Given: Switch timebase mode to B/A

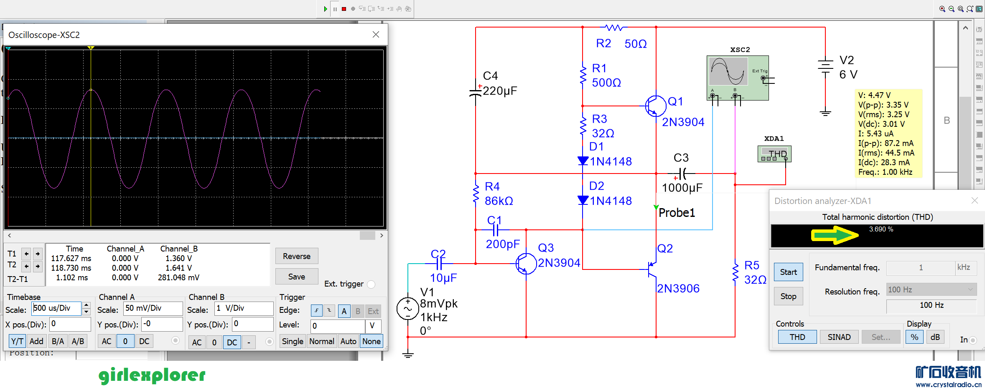Looking at the screenshot, I should 58,342.
